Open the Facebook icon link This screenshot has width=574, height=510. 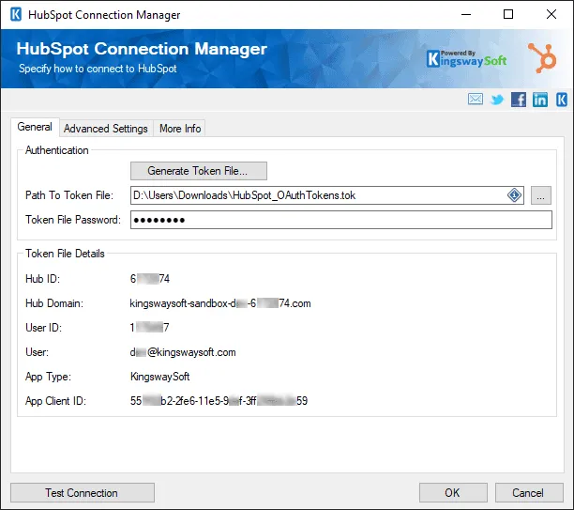519,100
